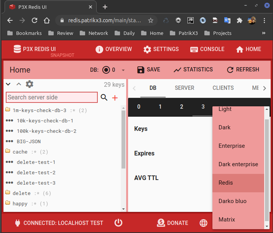Expand all tree nodes with down chevron
273x233 pixels.
tap(8, 84)
